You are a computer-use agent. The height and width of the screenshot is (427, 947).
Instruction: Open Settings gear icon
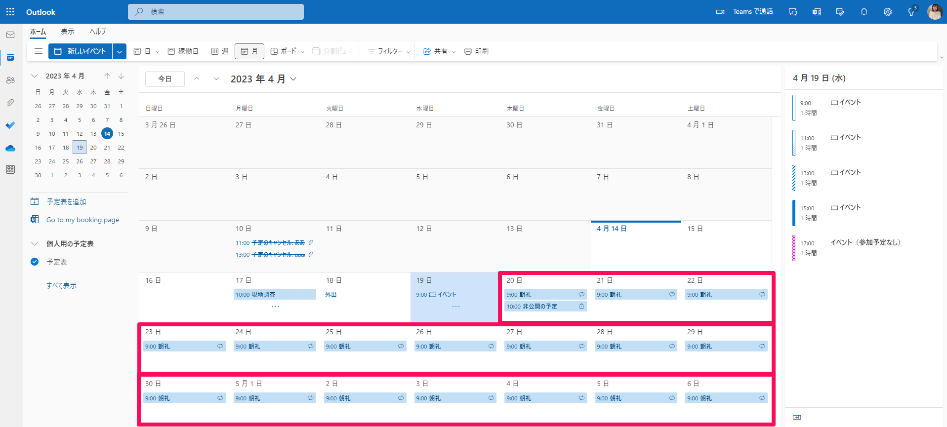[888, 12]
